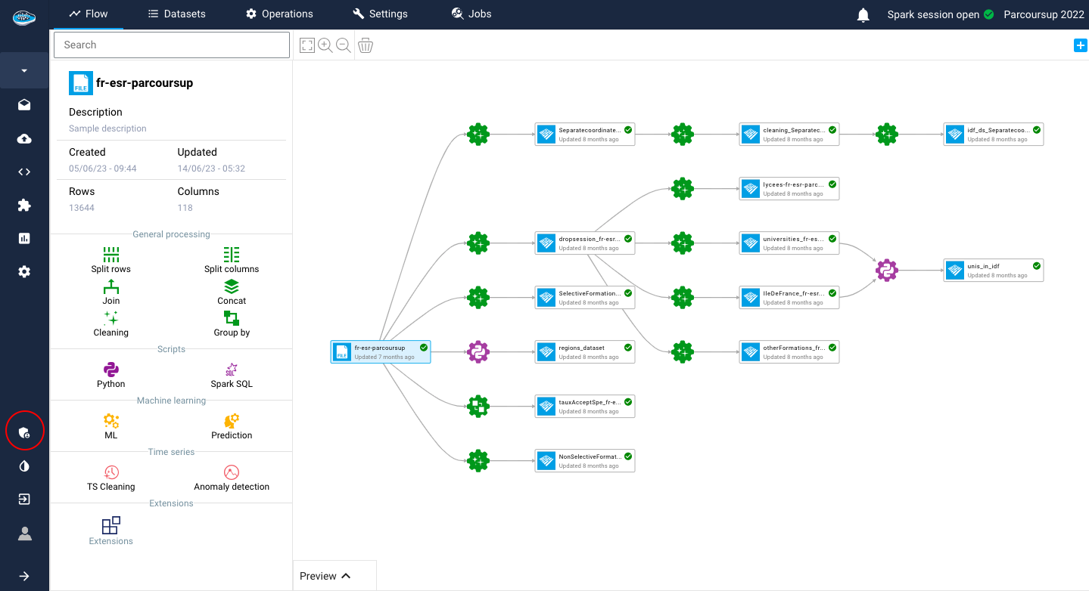This screenshot has height=591, width=1089.
Task: Click the Anomaly detection icon
Action: tap(232, 472)
